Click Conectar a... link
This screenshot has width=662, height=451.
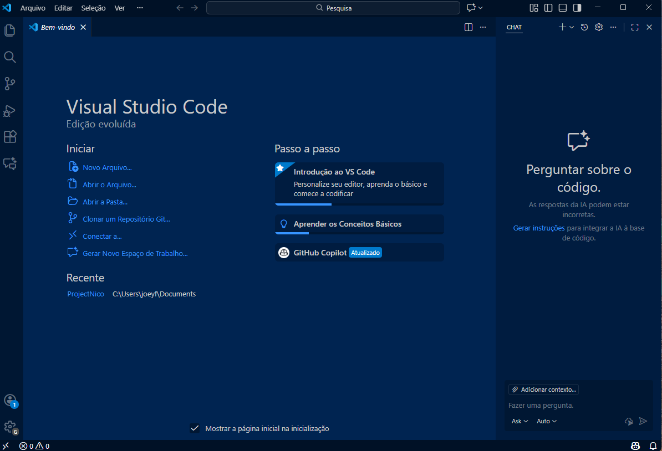(x=102, y=236)
